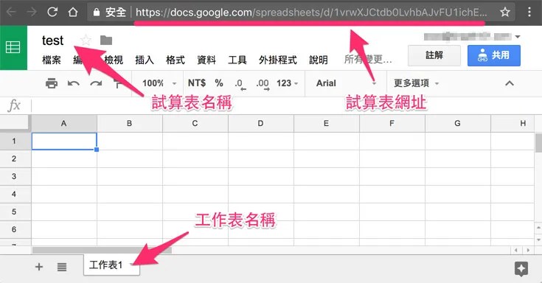Screen dimensions: 542x283
Task: Move spreadsheet using folder icon
Action: pyautogui.click(x=106, y=40)
